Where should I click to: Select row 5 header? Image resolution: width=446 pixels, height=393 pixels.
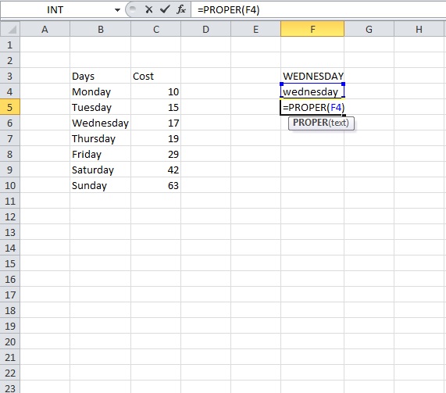pyautogui.click(x=10, y=107)
